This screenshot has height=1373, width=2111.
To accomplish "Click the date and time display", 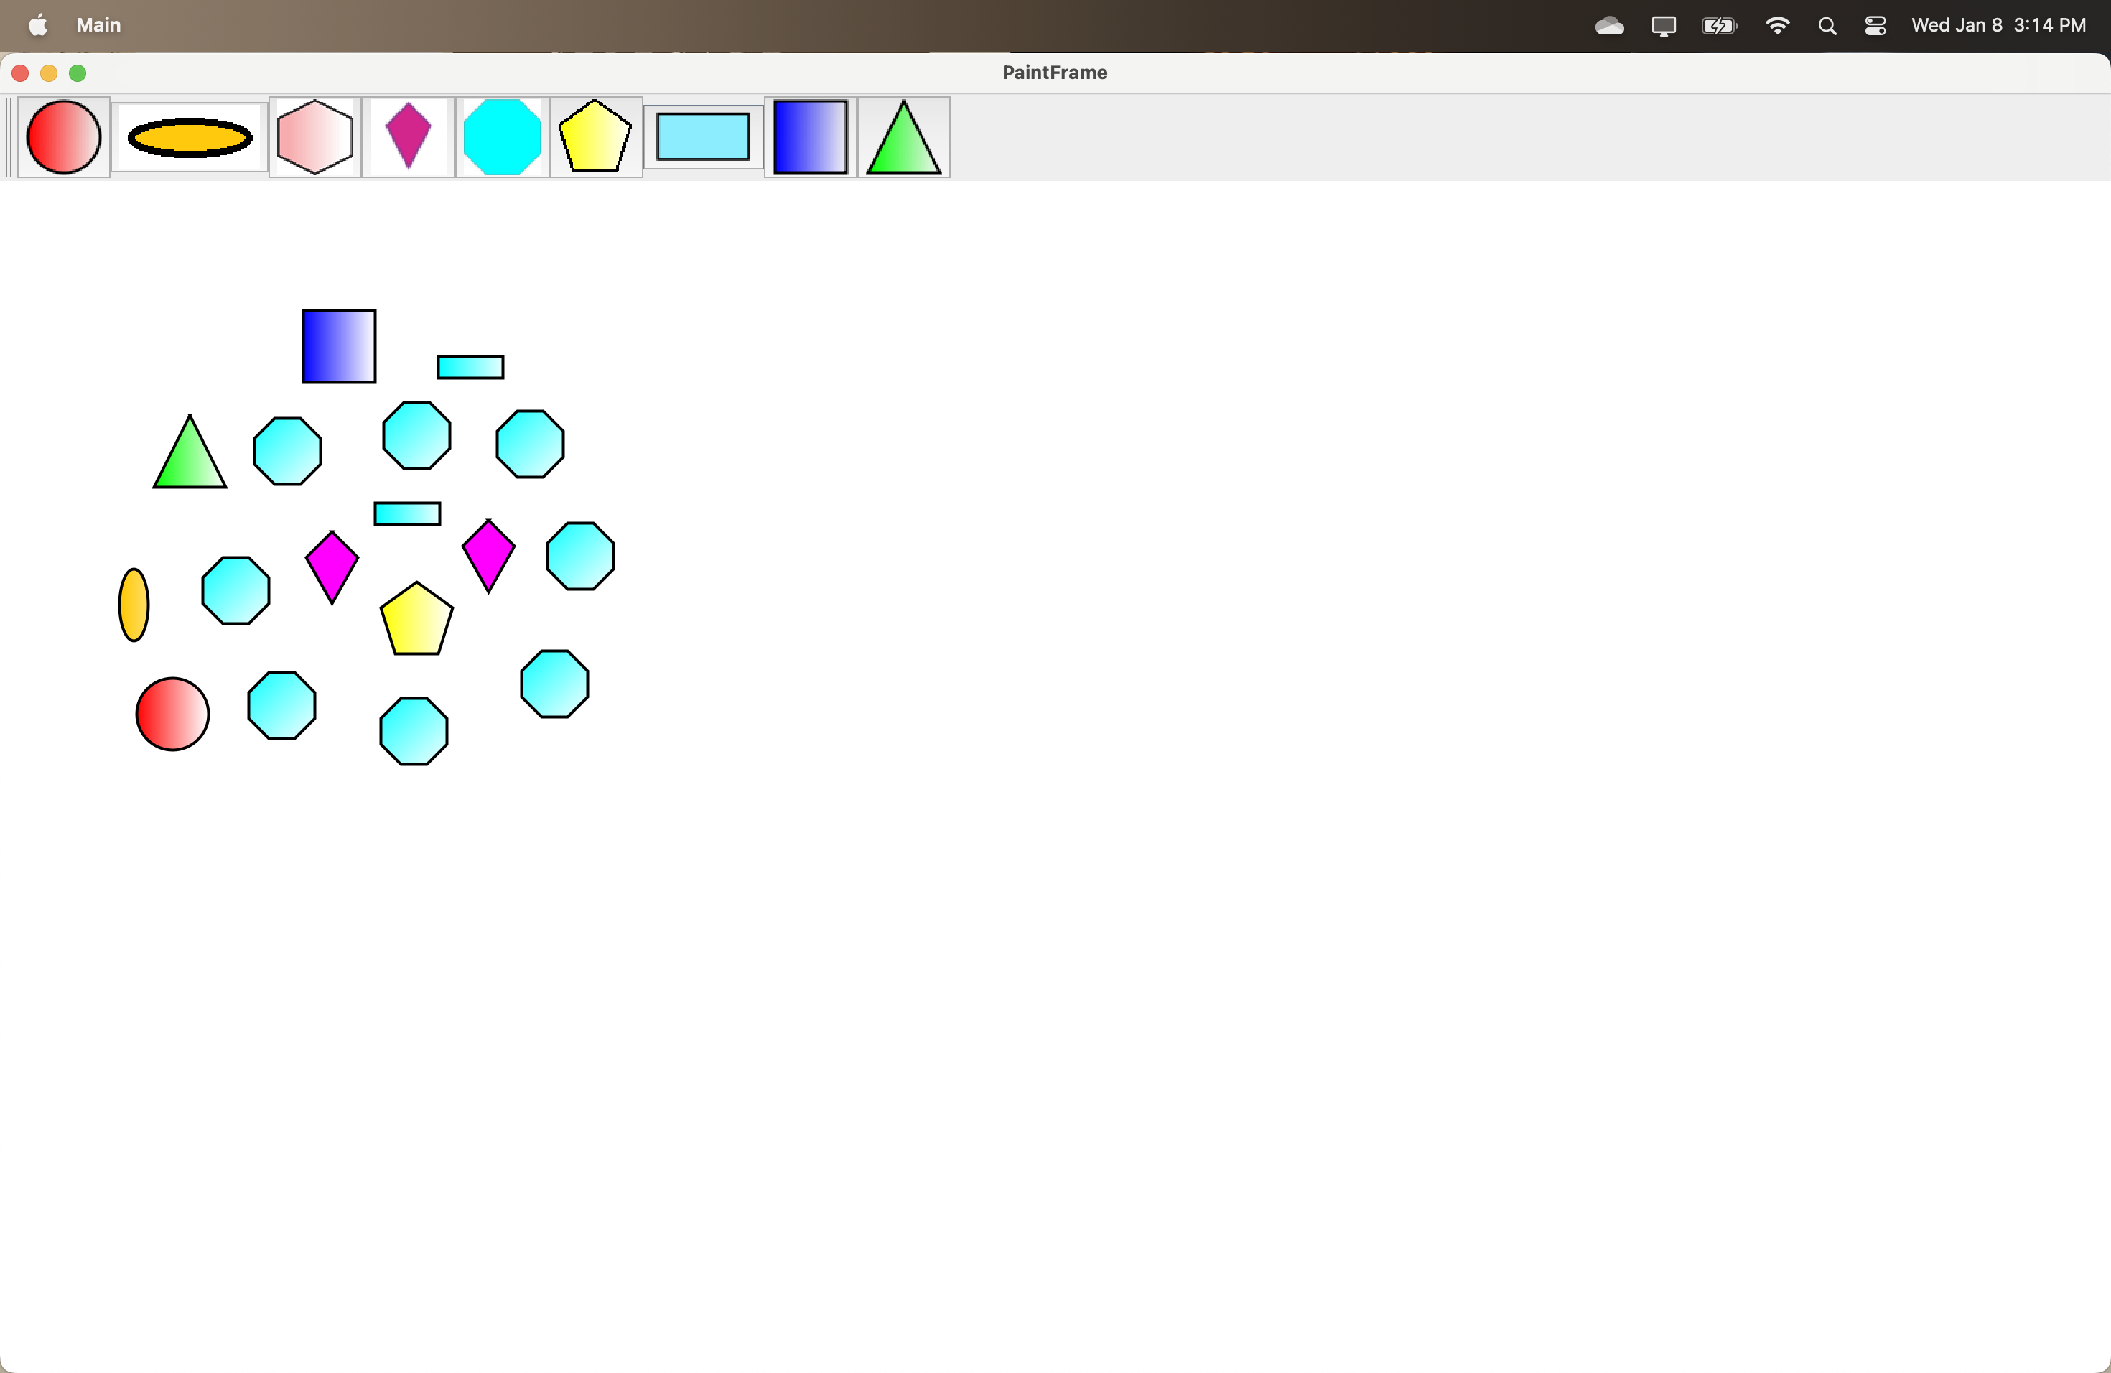I will pyautogui.click(x=1998, y=26).
